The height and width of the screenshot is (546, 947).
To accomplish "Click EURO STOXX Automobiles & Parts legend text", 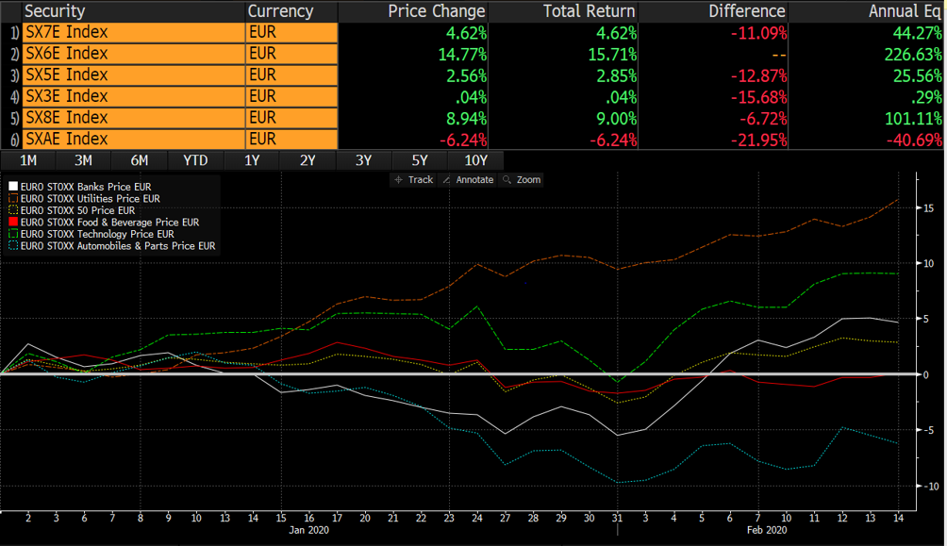I will (118, 246).
